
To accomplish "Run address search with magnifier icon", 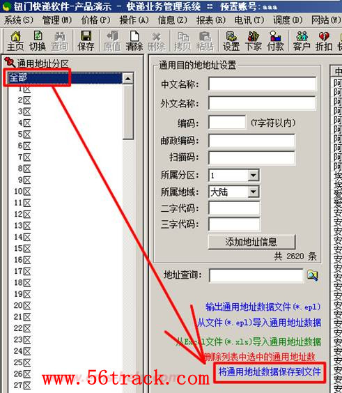I will coord(312,275).
